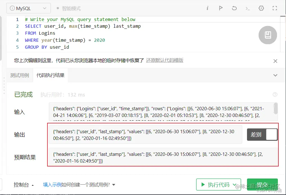Click the FROM Logins code line
Viewport: 286px width, 195px height.
[40, 33]
